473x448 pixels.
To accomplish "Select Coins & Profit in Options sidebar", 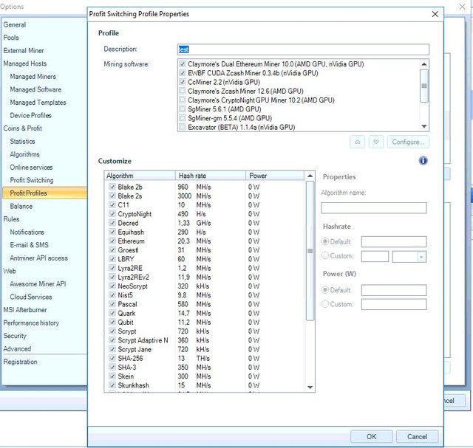I will click(23, 128).
